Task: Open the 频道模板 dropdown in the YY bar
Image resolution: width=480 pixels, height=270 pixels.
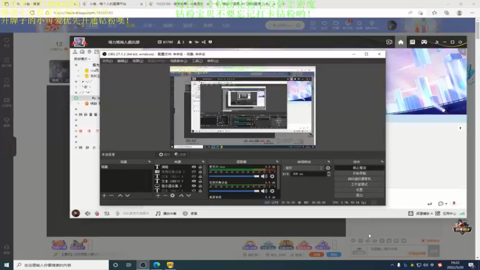Action: 424,214
